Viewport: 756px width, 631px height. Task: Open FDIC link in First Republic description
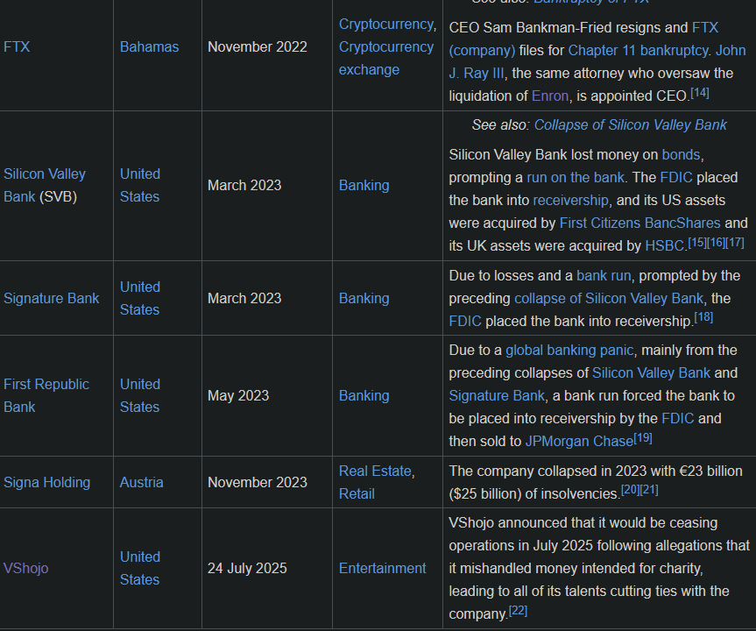tap(678, 418)
